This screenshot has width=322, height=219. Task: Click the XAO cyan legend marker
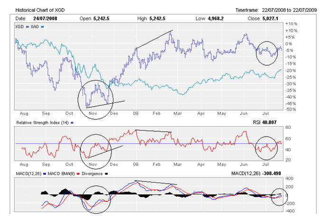(x=43, y=28)
